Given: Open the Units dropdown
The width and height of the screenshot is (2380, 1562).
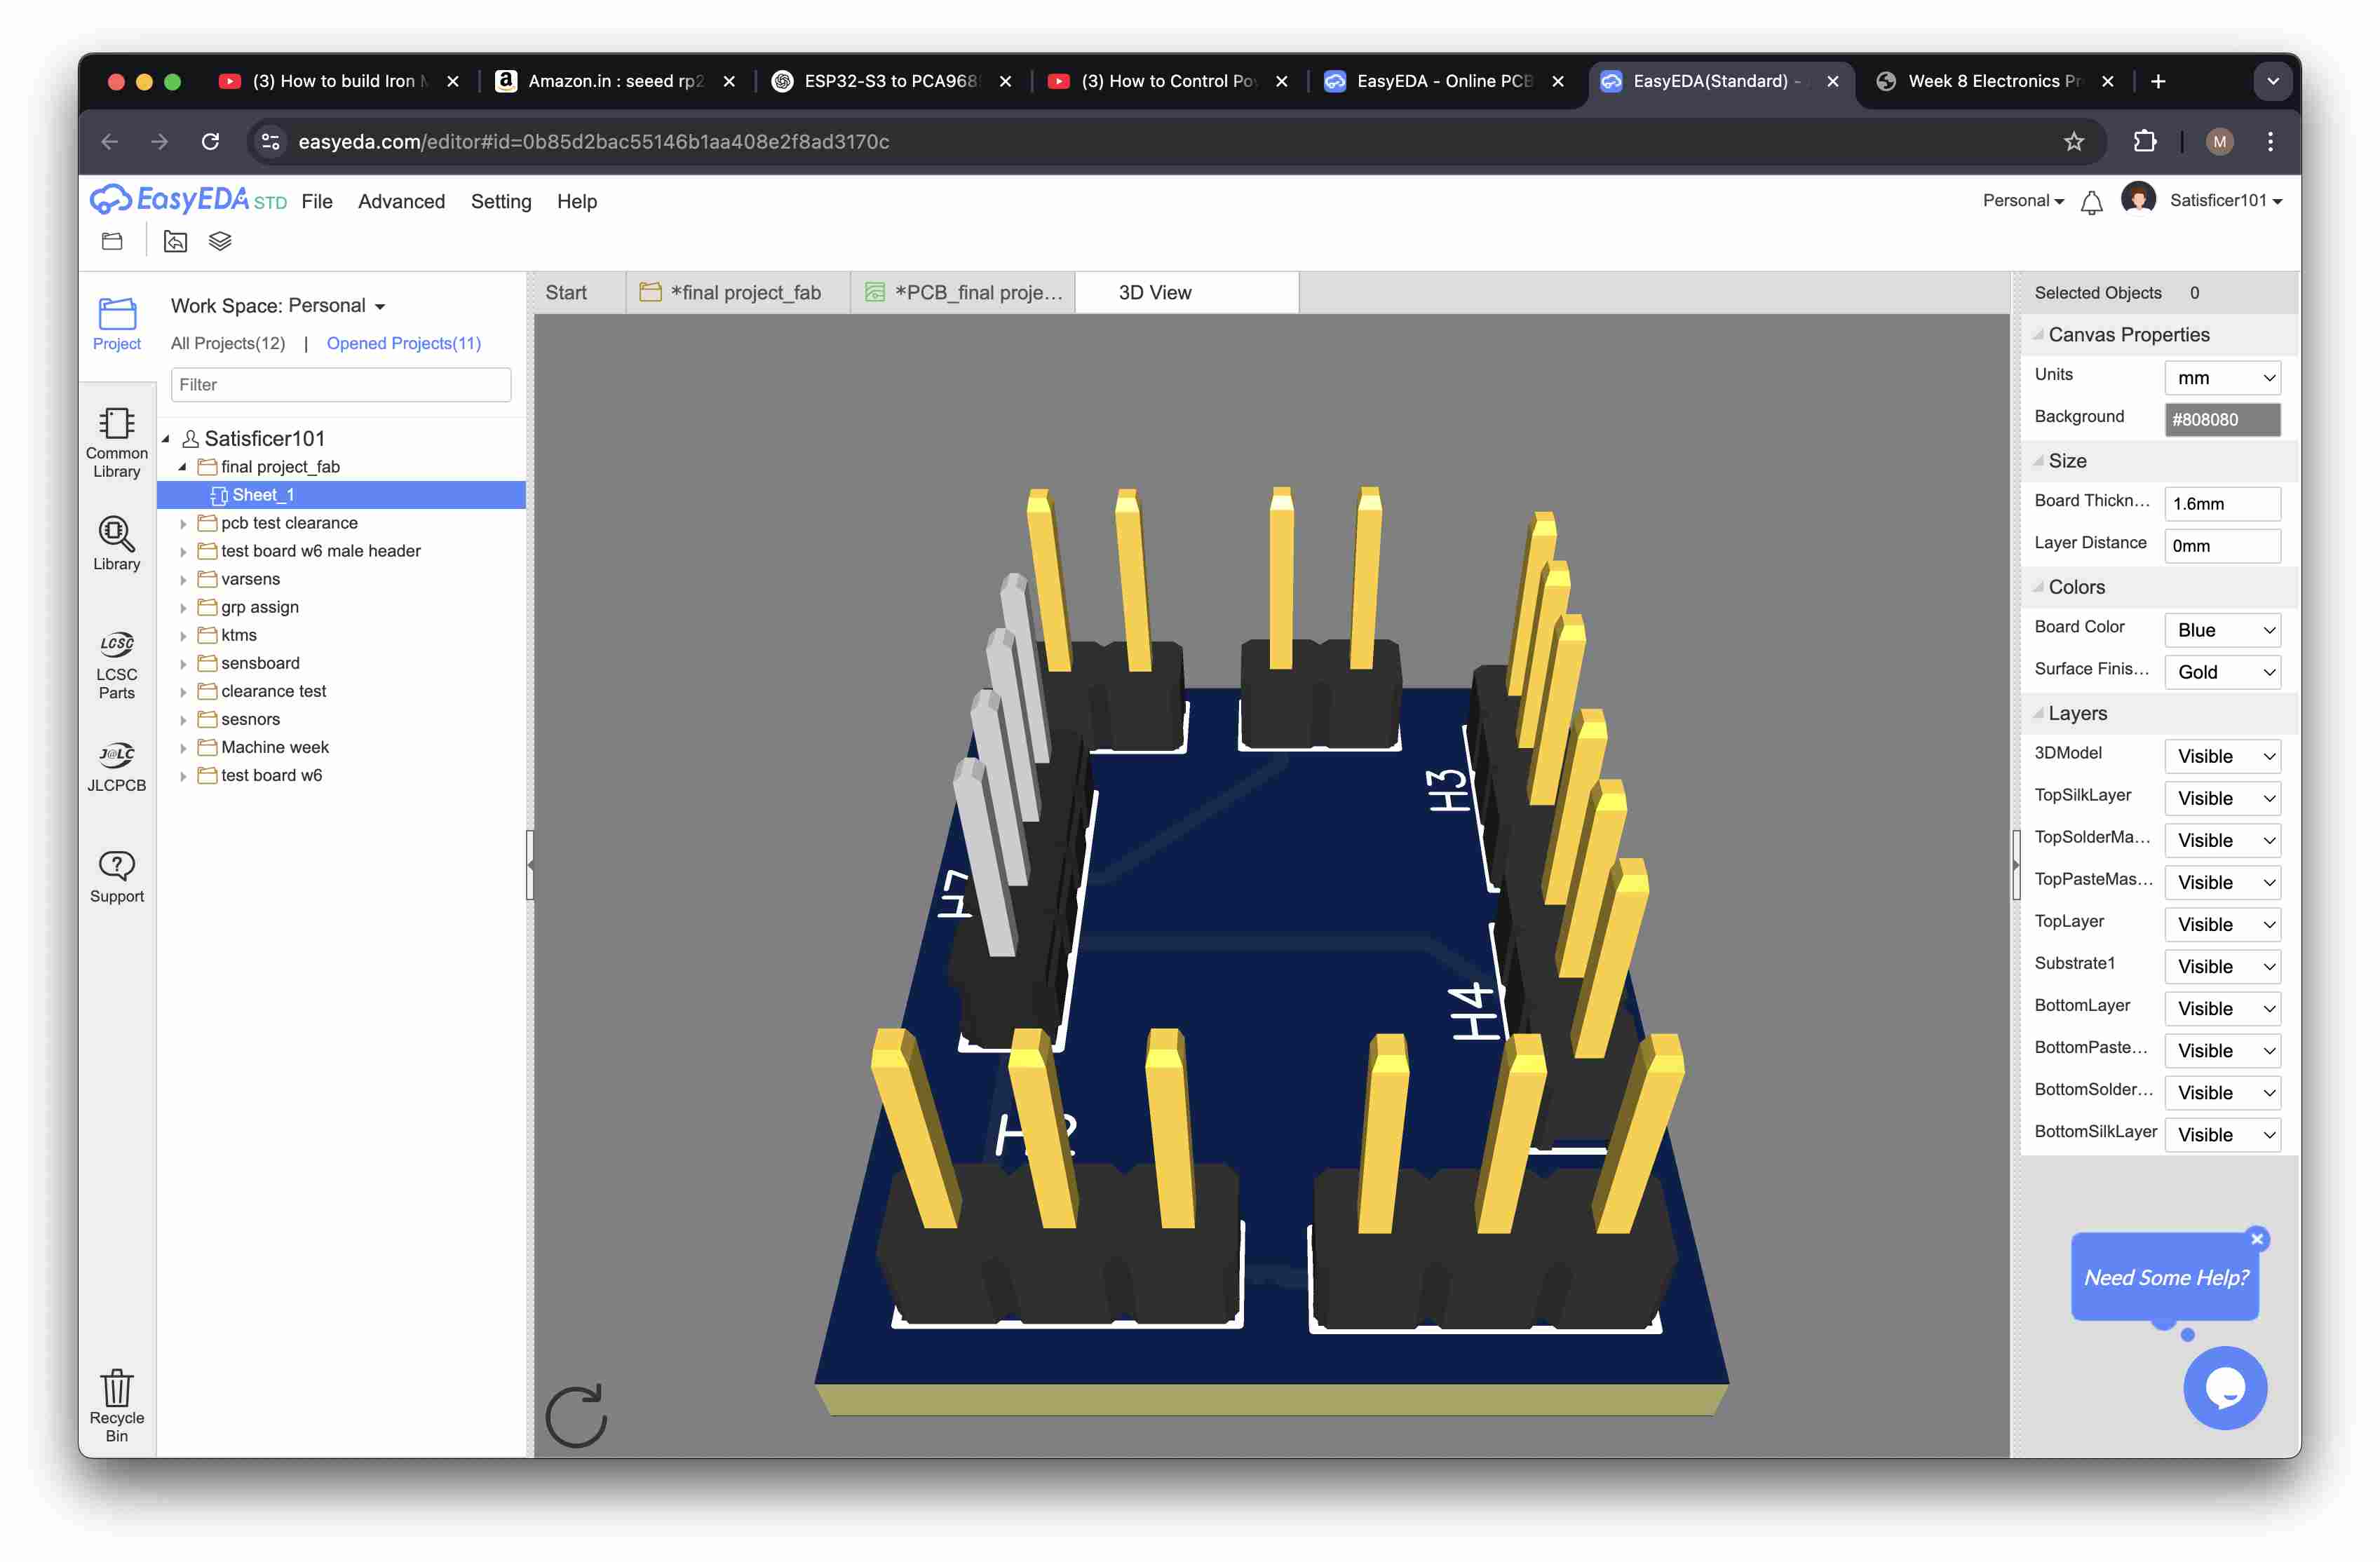Looking at the screenshot, I should coord(2223,378).
